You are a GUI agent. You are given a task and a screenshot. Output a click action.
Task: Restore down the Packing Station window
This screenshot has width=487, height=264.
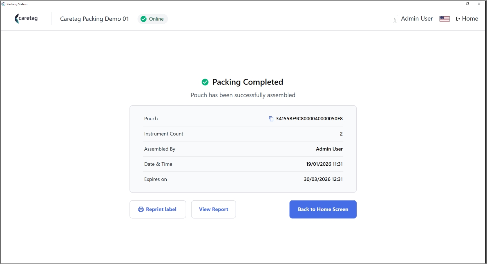tap(467, 4)
